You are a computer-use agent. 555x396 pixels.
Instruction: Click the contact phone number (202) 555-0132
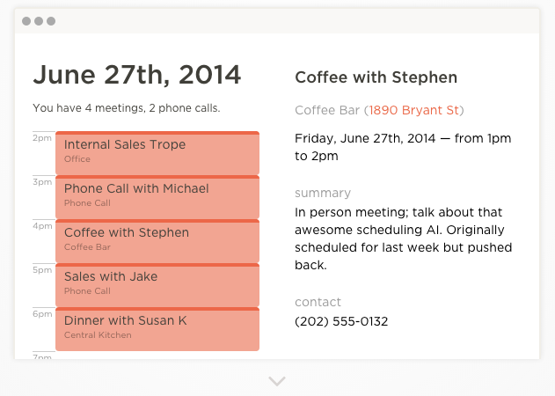(341, 321)
